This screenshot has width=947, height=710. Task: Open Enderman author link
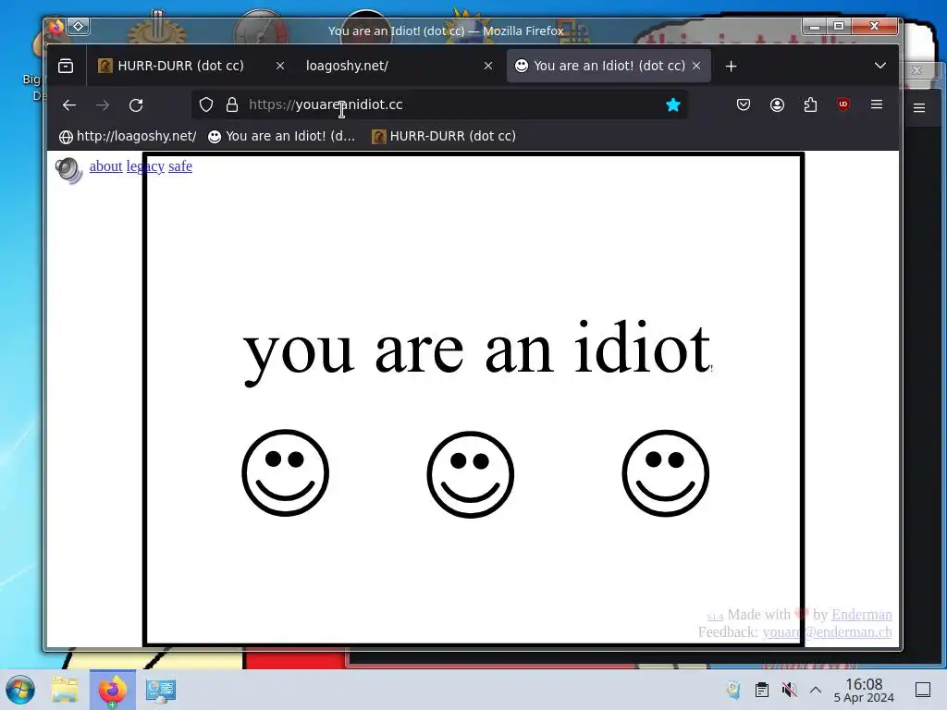pyautogui.click(x=861, y=615)
